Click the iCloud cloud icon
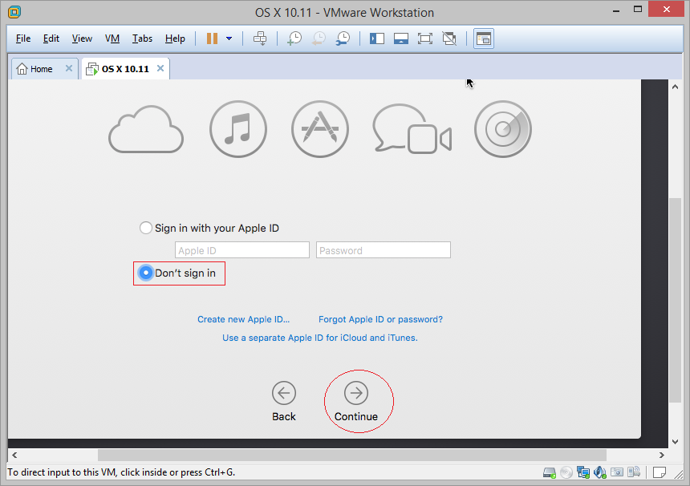Image resolution: width=690 pixels, height=486 pixels. (146, 129)
